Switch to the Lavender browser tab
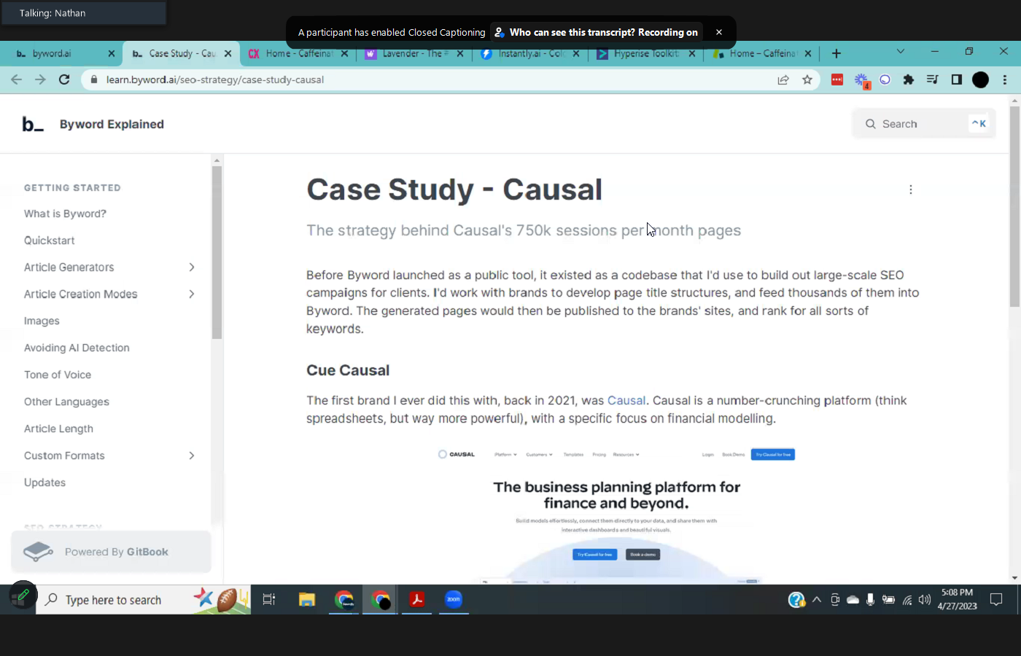This screenshot has height=656, width=1021. 411,53
